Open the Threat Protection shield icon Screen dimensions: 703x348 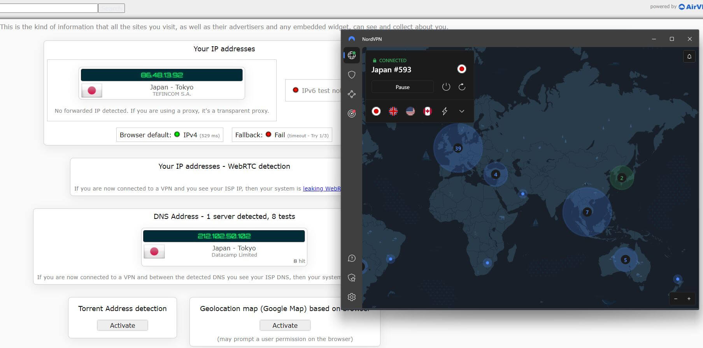pyautogui.click(x=352, y=75)
